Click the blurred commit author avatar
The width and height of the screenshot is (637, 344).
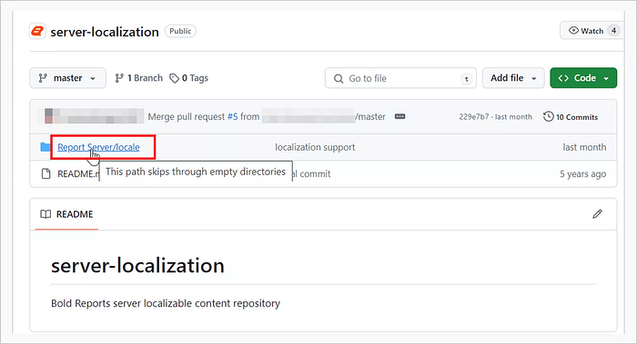tap(49, 116)
